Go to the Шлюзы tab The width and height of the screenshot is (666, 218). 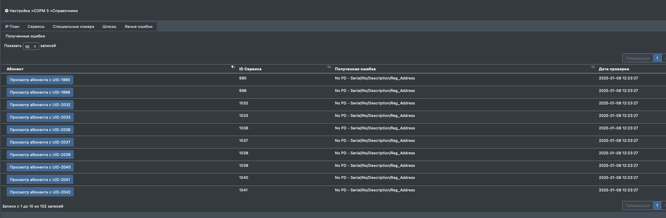[x=109, y=27]
